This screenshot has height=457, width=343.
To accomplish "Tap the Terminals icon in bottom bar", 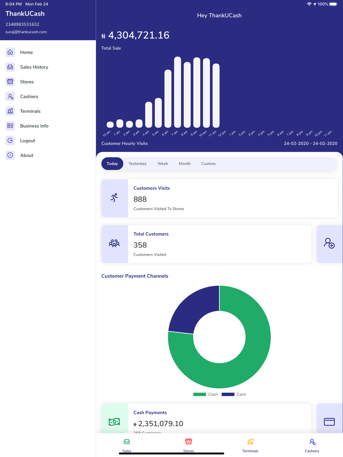I will point(250,442).
